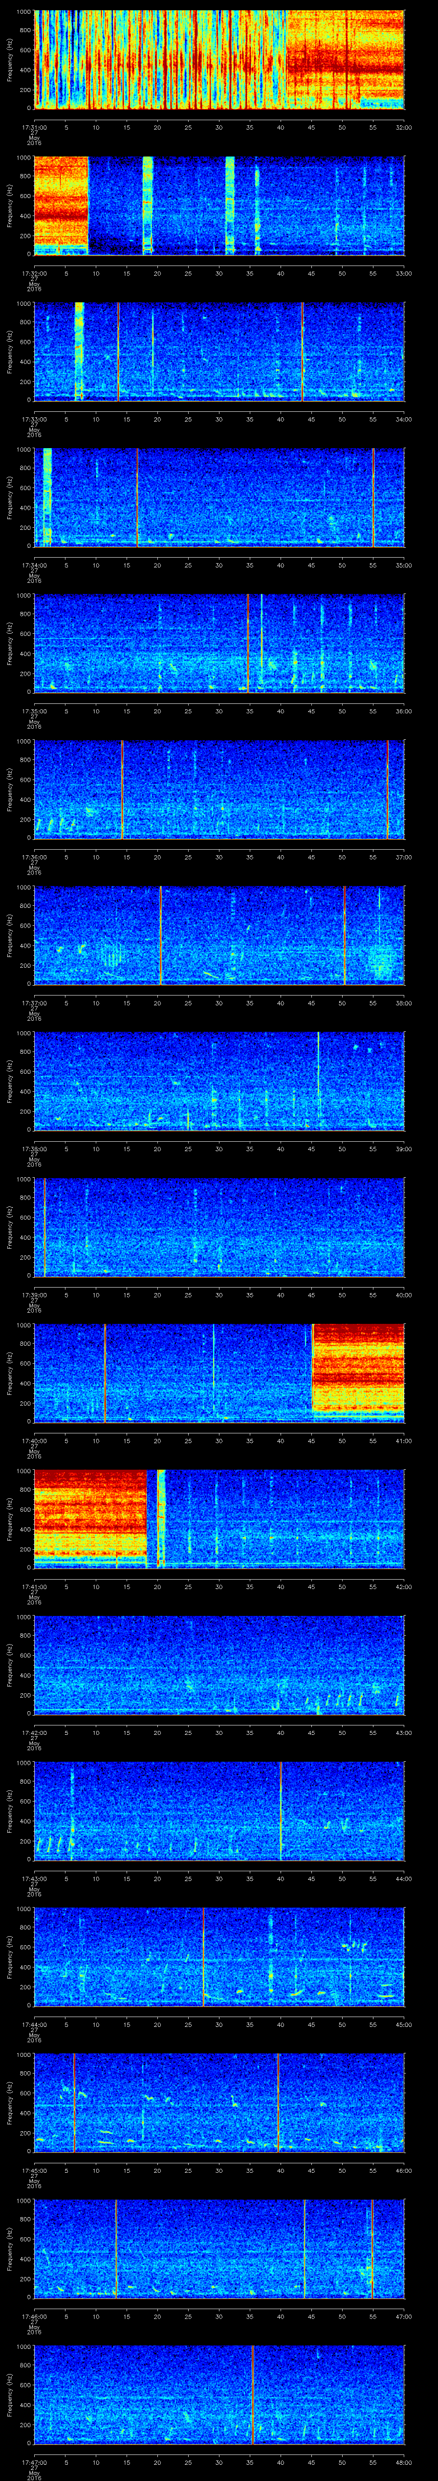Click the 17:32:00 start time label

tap(35, 274)
